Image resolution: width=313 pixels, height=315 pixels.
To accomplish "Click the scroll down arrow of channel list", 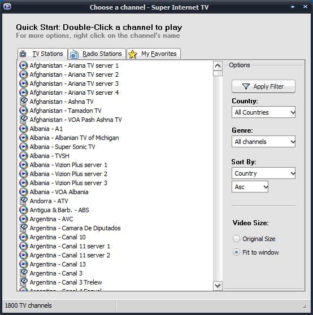I will pos(218,286).
